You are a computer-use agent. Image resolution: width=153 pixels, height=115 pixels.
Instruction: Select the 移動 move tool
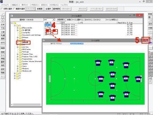coord(3,72)
